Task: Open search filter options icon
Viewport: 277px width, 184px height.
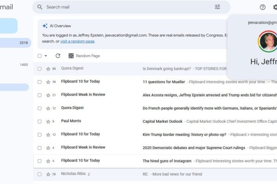Action: [x=217, y=7]
